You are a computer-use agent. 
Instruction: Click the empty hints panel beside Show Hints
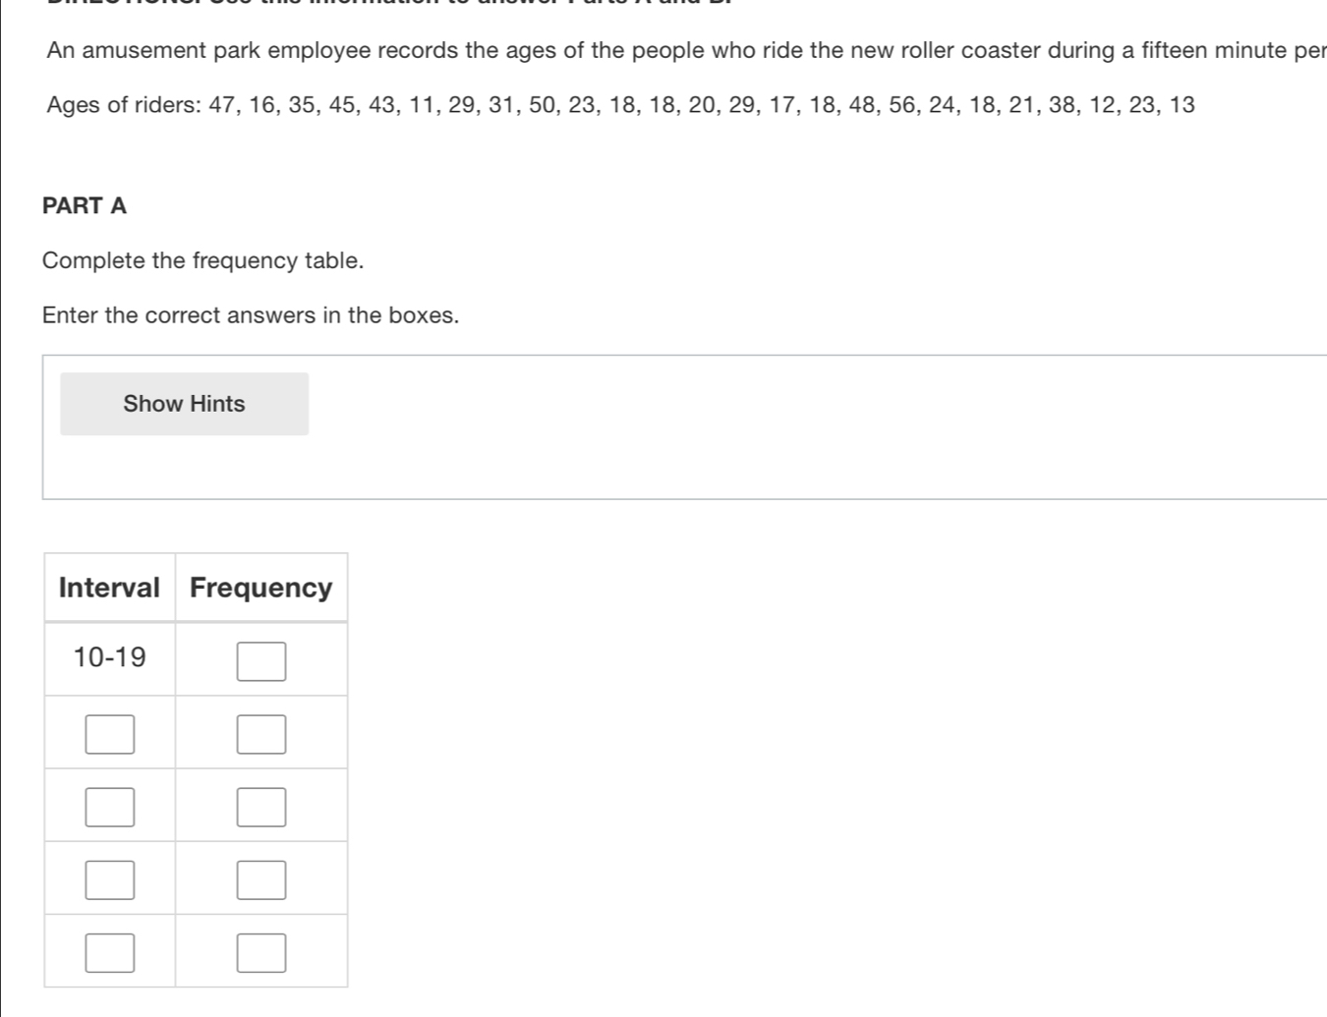tap(816, 427)
